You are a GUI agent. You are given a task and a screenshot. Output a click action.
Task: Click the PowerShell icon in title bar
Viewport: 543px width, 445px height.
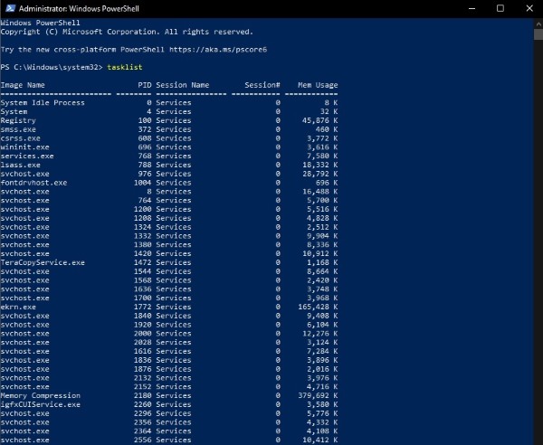pos(10,8)
